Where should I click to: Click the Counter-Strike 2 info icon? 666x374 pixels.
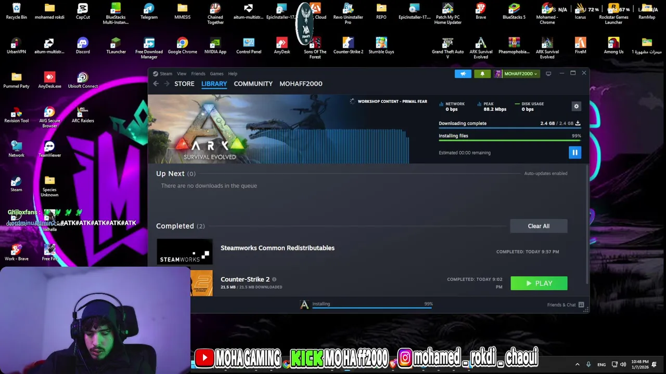point(274,279)
